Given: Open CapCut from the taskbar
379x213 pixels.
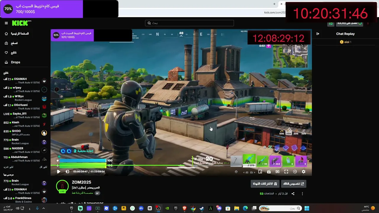Looking at the screenshot, I should [x=150, y=208].
